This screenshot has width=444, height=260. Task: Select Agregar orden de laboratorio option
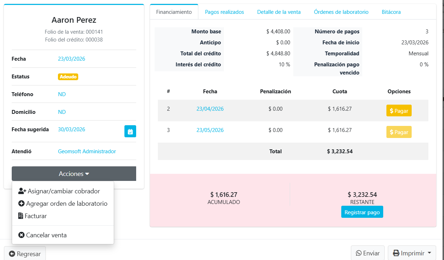(63, 204)
